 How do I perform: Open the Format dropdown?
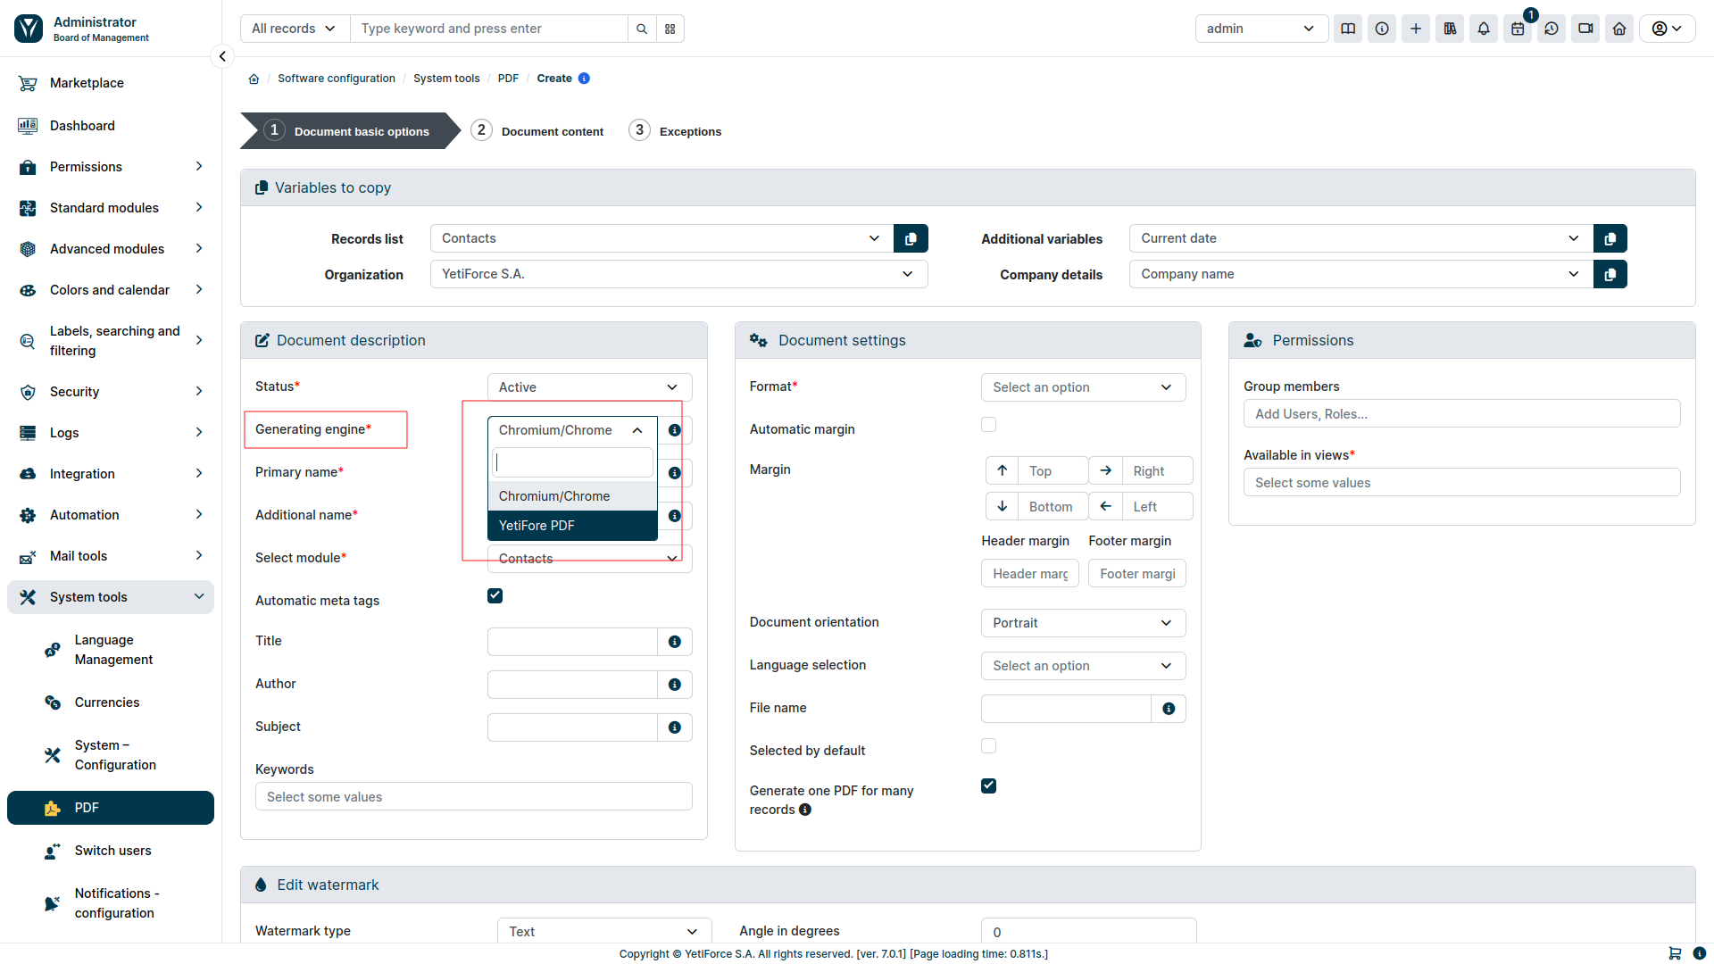click(x=1083, y=387)
